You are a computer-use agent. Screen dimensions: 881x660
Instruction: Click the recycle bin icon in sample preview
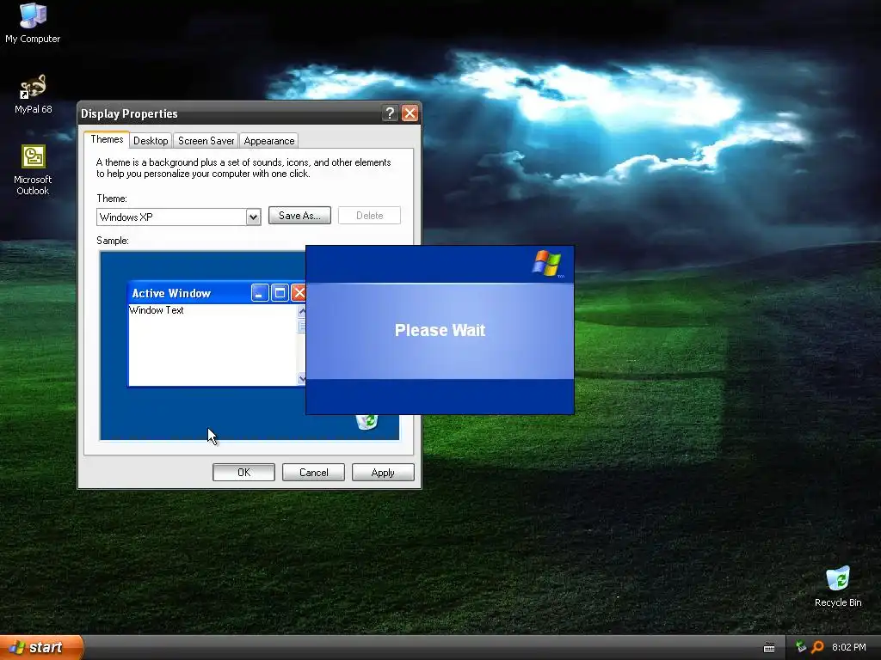coord(367,421)
